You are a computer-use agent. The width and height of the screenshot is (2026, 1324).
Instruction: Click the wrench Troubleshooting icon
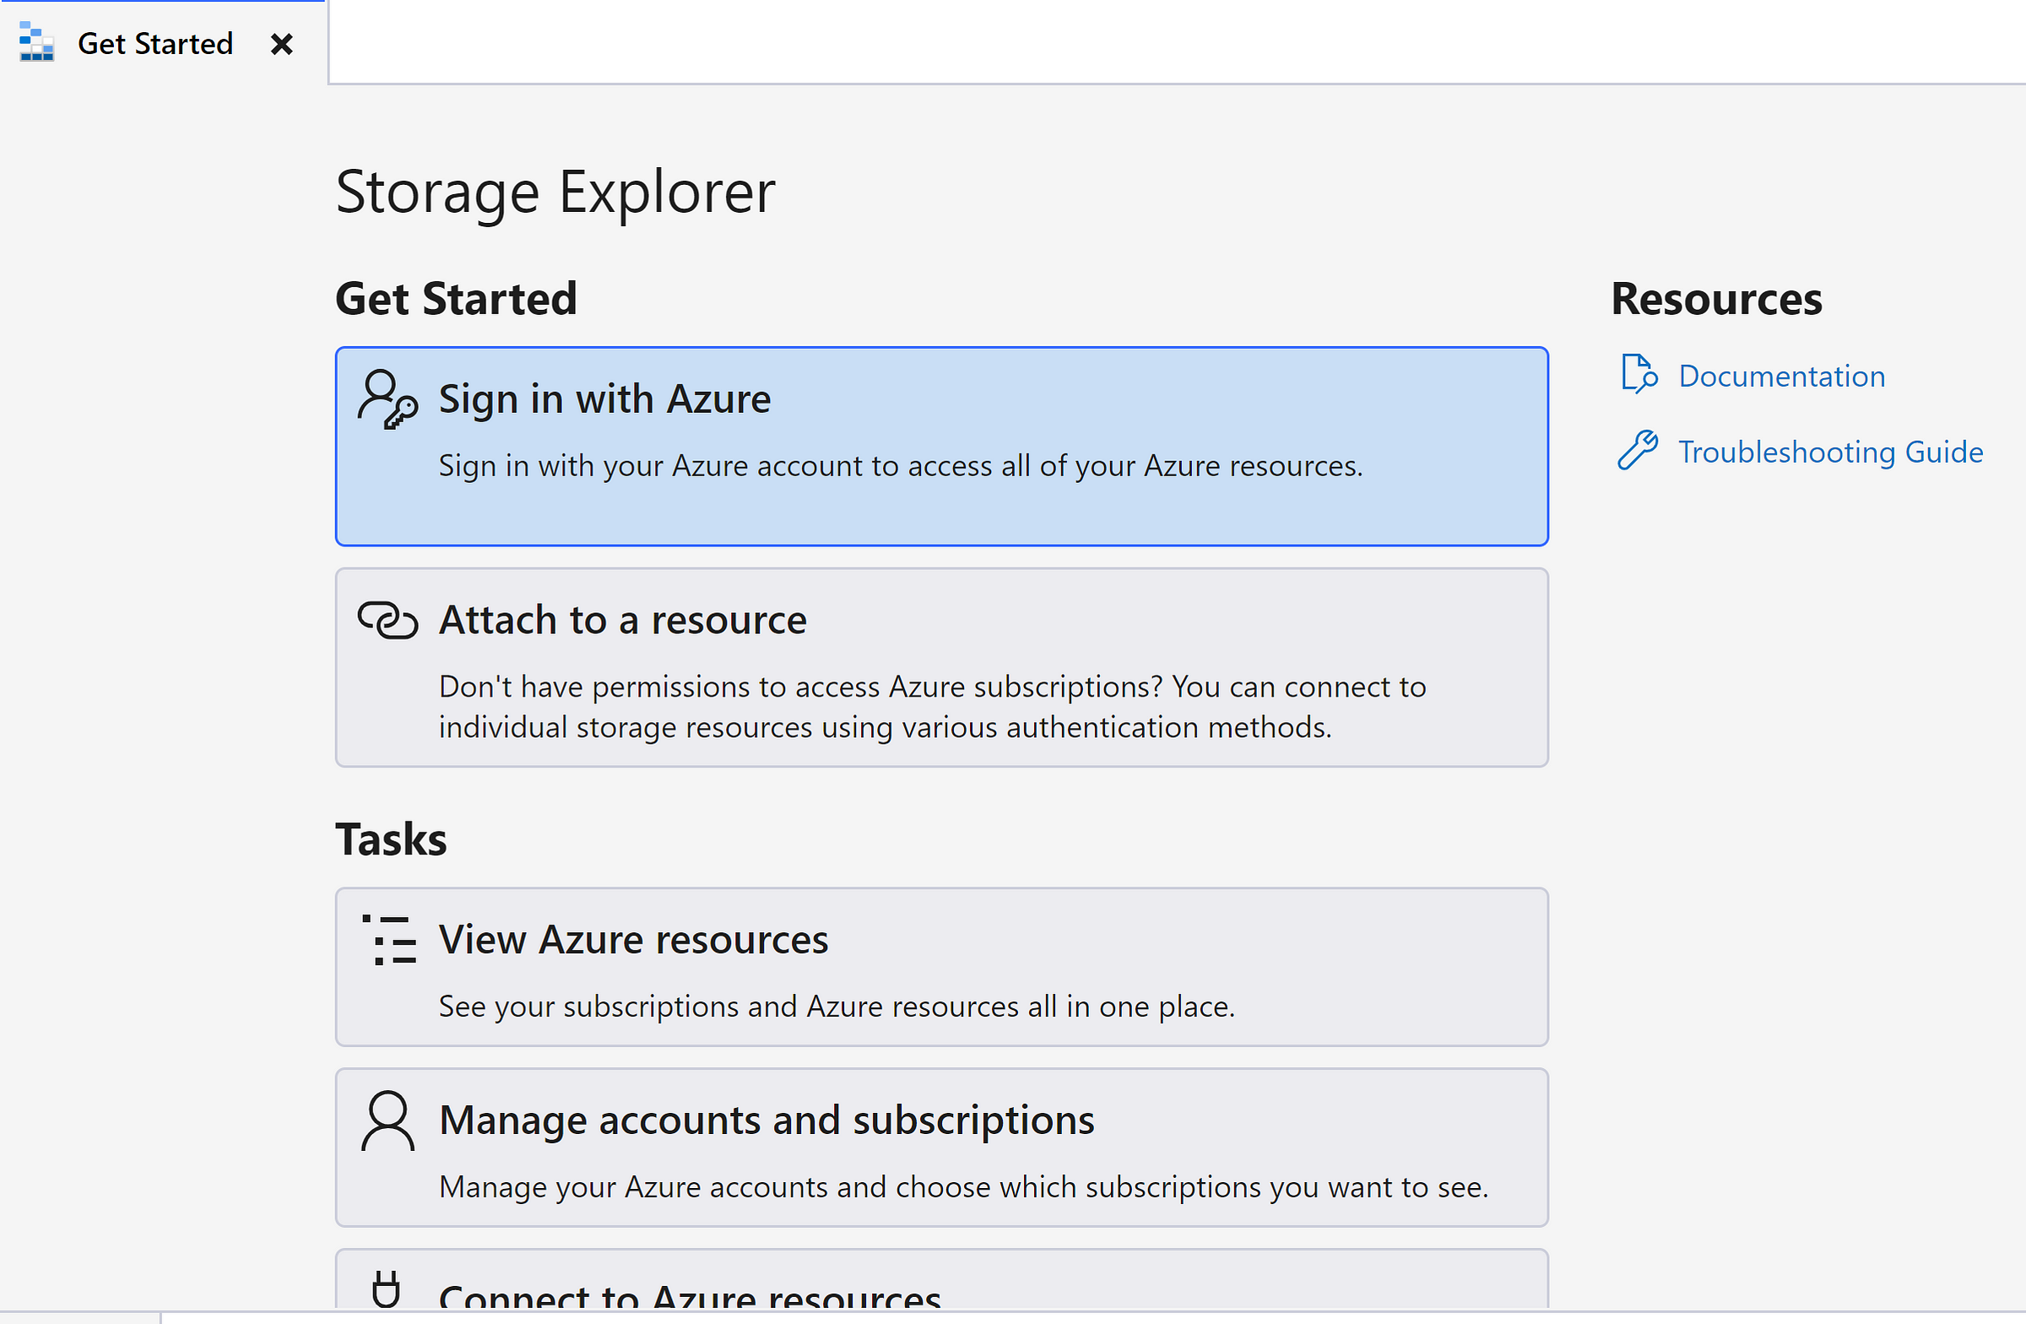coord(1638,449)
